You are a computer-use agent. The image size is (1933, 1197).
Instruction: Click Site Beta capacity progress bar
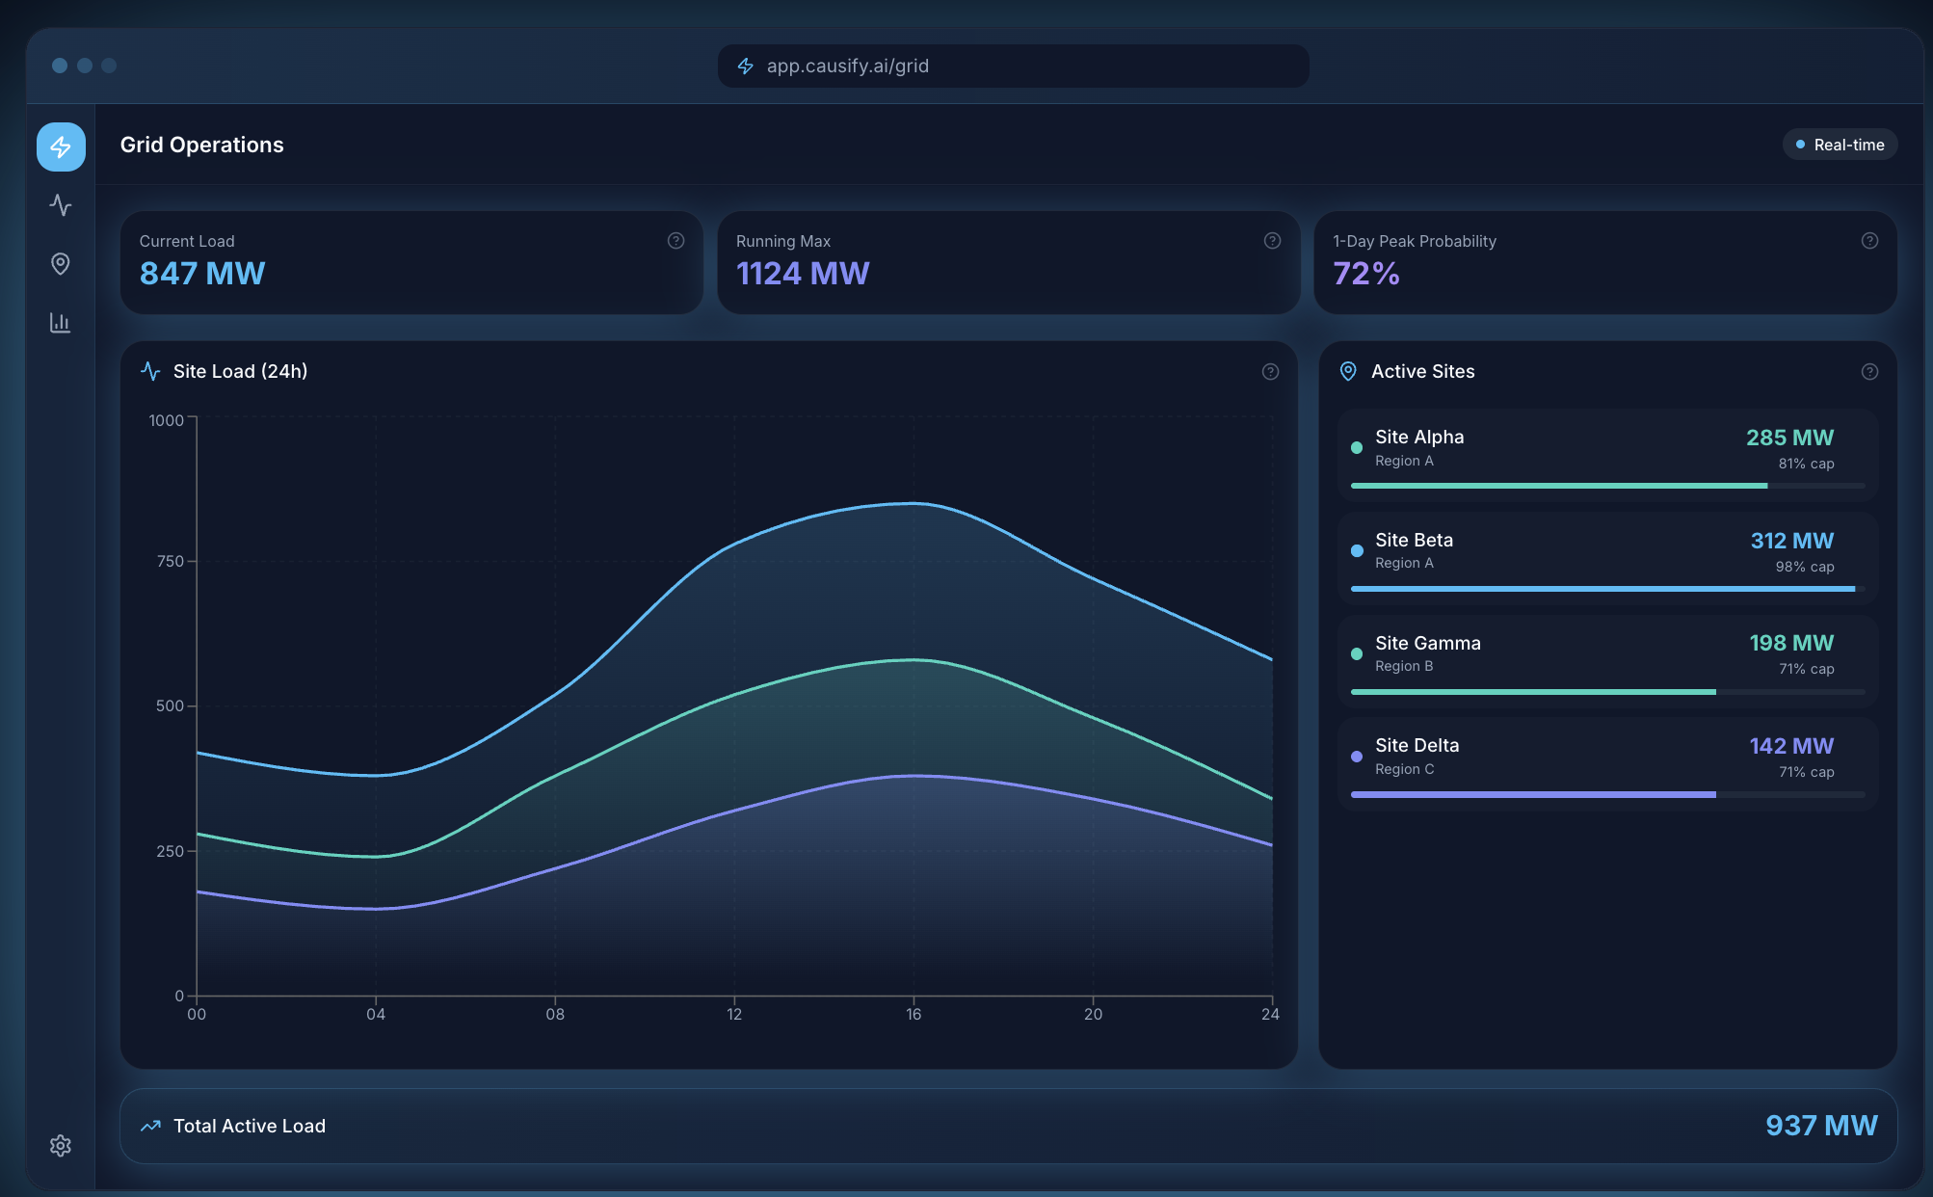click(x=1606, y=589)
